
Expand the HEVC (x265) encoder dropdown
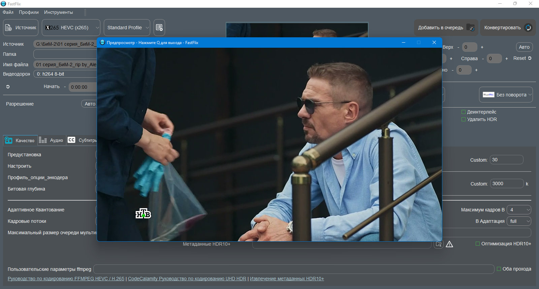click(71, 28)
